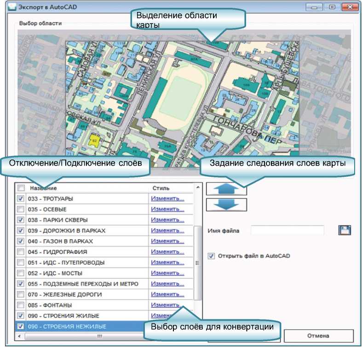This screenshot has width=362, height=347.
Task: Select the 052 - ИДС - МОСТЫ row
Action: 104,273
